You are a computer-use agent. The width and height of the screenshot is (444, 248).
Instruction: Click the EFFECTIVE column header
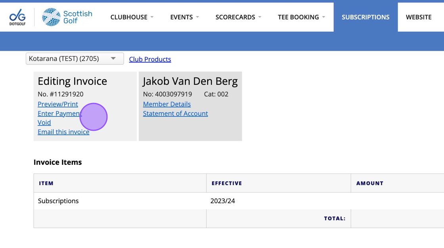pyautogui.click(x=227, y=183)
